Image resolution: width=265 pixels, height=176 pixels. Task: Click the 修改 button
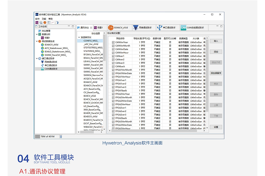(x=216, y=84)
